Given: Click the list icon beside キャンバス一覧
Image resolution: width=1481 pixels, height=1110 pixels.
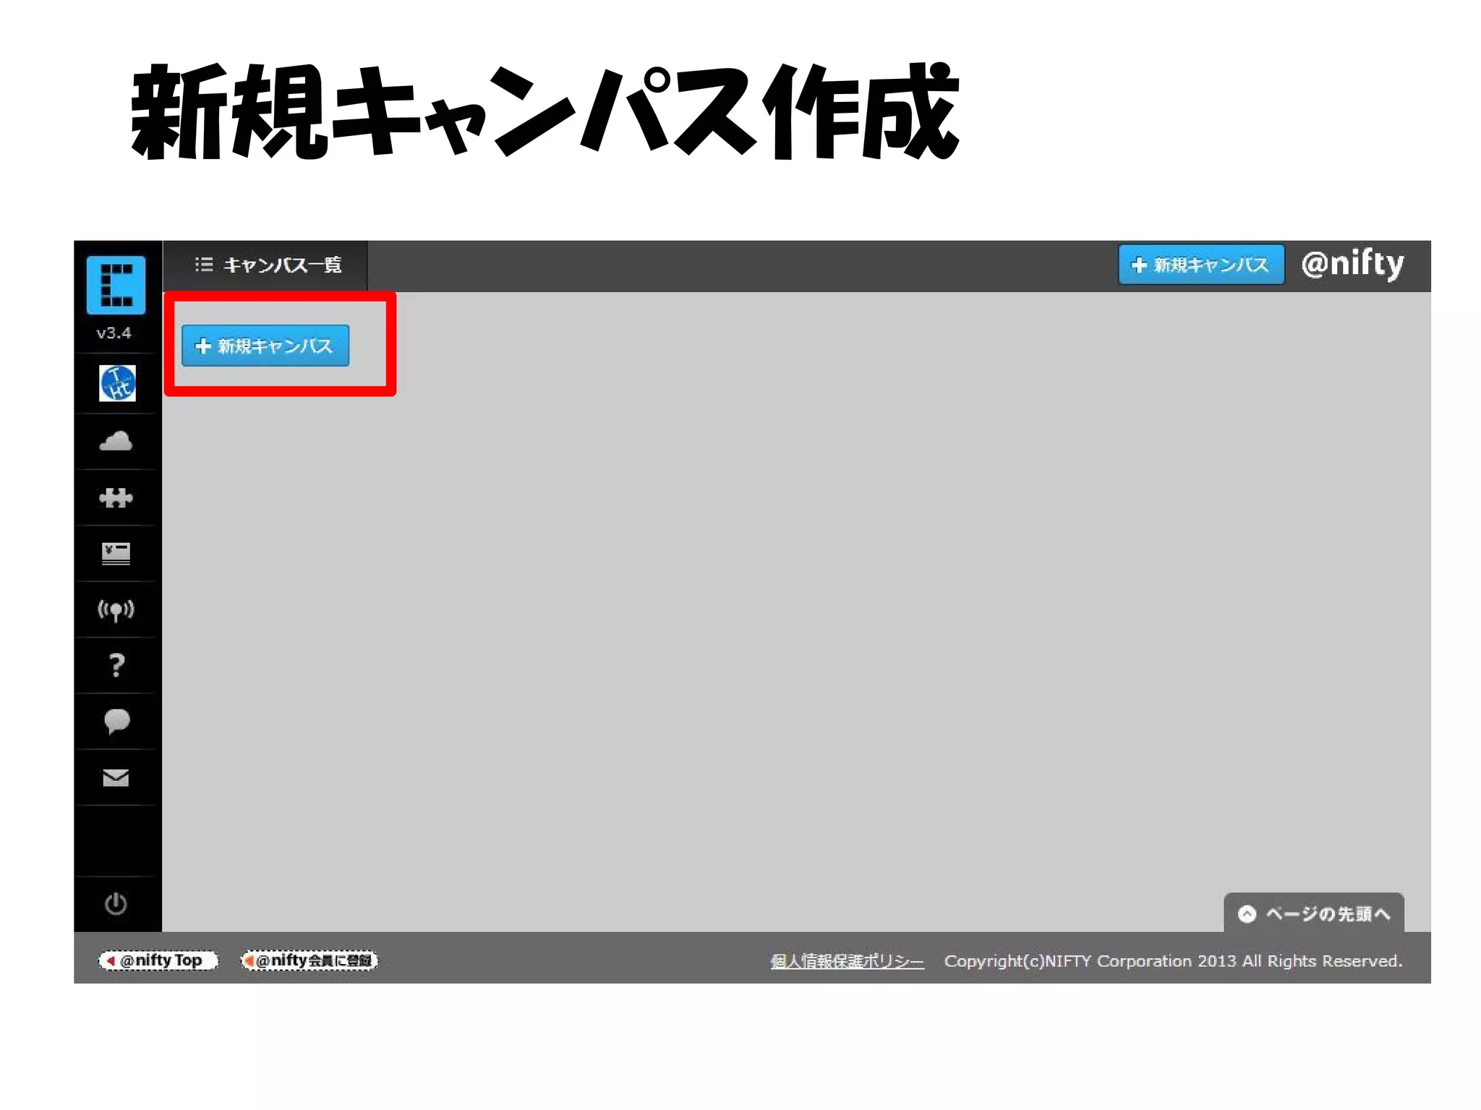Looking at the screenshot, I should point(204,265).
